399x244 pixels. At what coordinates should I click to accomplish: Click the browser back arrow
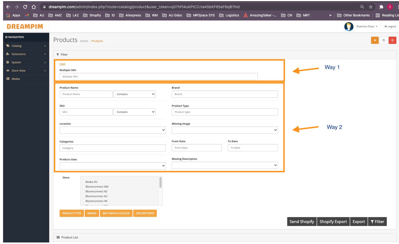[8, 7]
